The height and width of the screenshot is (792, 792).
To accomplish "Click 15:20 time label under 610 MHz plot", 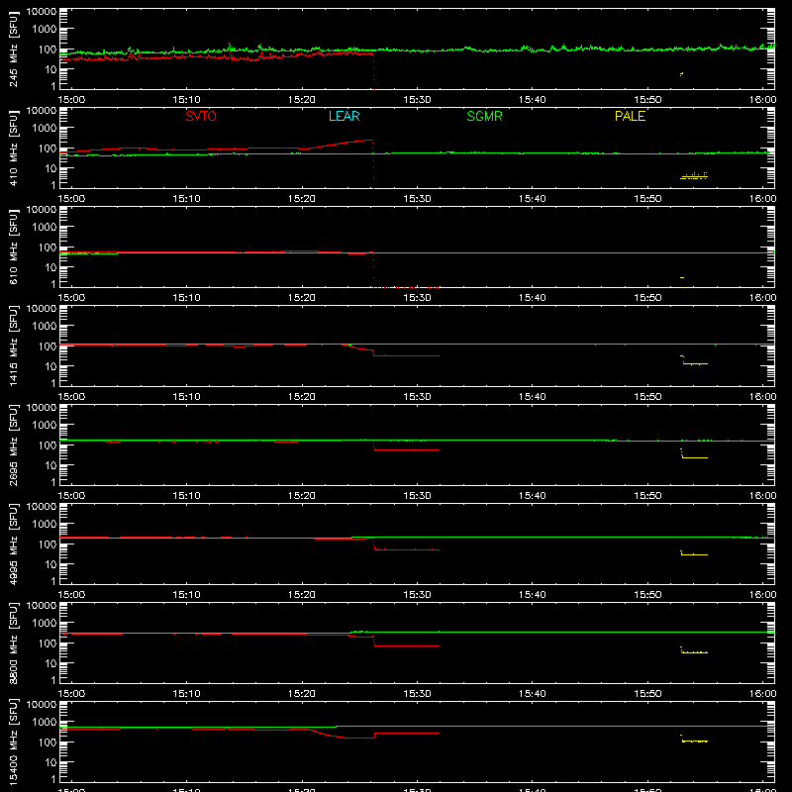I will (x=302, y=298).
